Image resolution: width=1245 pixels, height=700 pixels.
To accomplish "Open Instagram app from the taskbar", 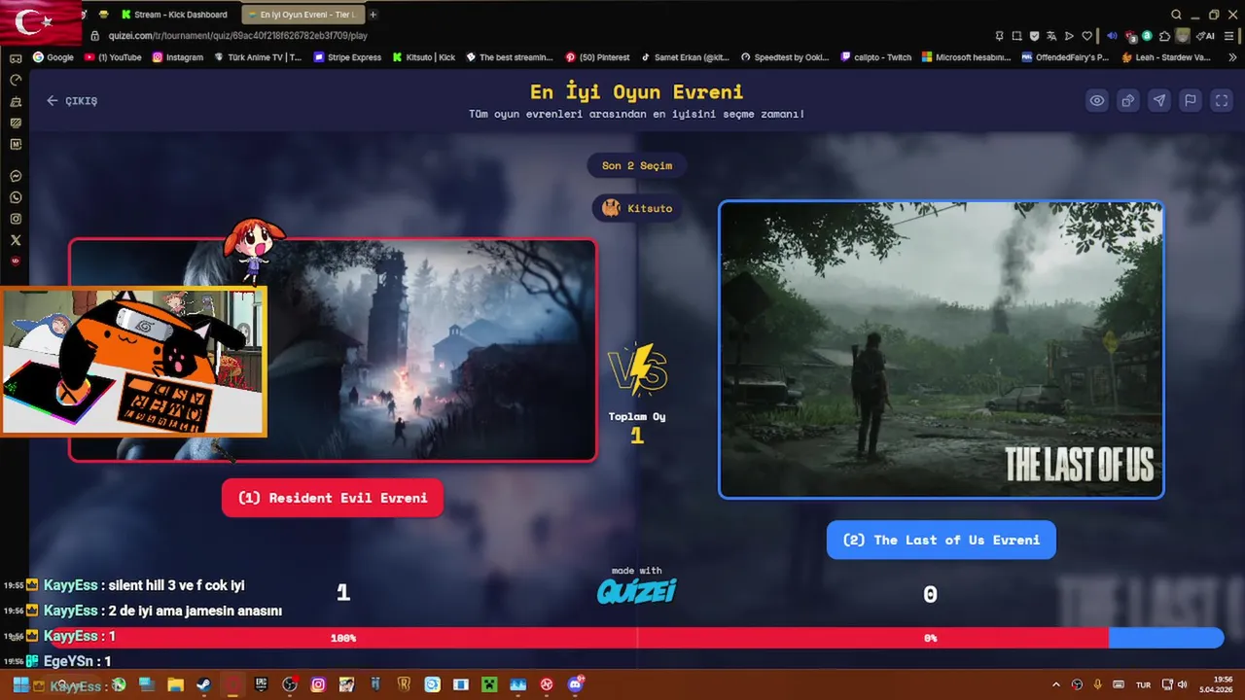I will (318, 684).
